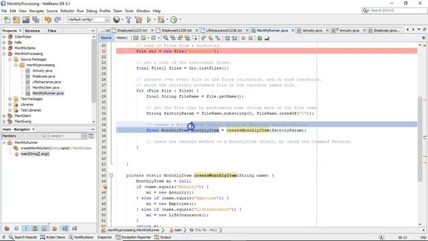Screen dimensions: 428x241
Task: Switch to the Services tab
Action: click(32, 31)
